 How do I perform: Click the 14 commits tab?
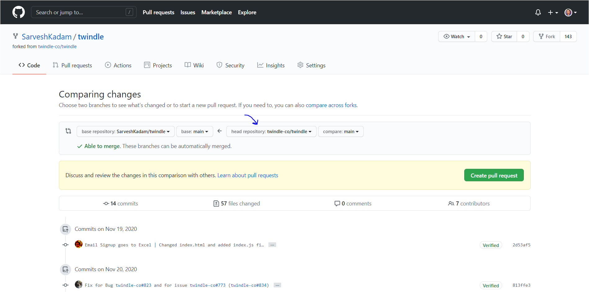tap(121, 204)
